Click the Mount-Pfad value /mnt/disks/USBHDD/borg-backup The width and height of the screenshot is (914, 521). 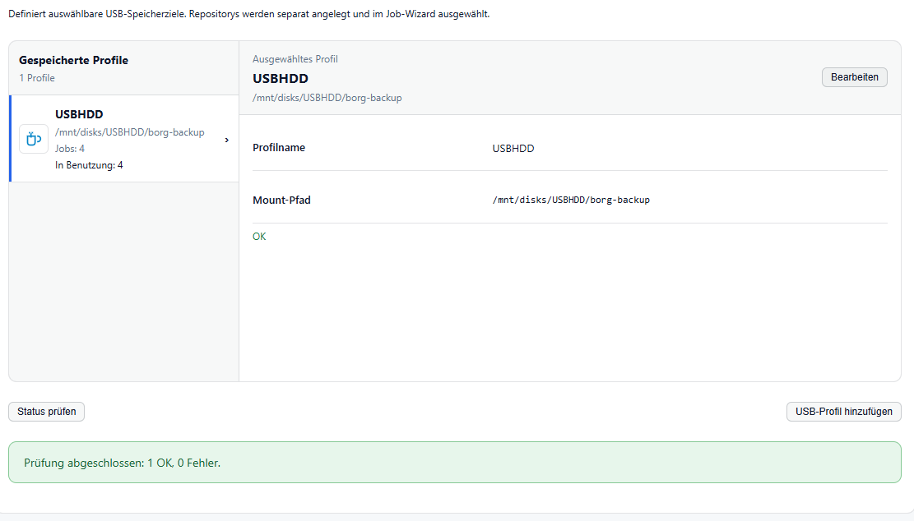tap(571, 200)
